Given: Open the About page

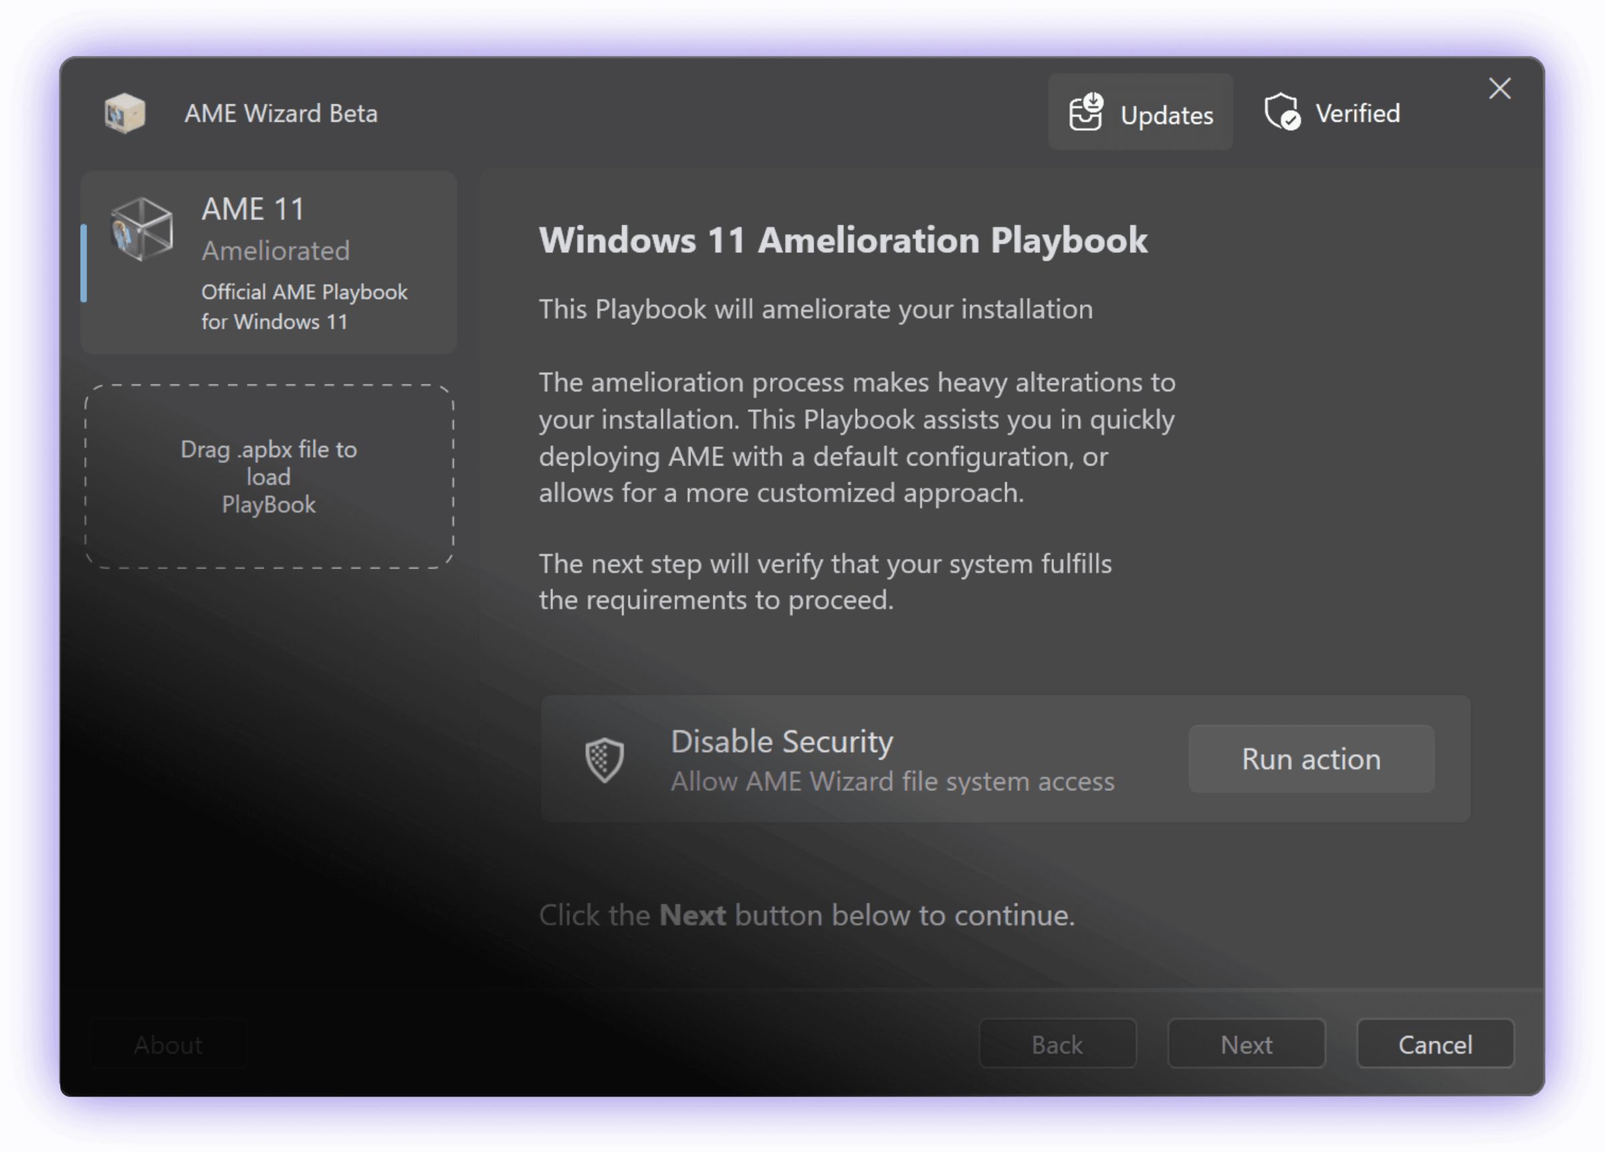Looking at the screenshot, I should tap(169, 1044).
